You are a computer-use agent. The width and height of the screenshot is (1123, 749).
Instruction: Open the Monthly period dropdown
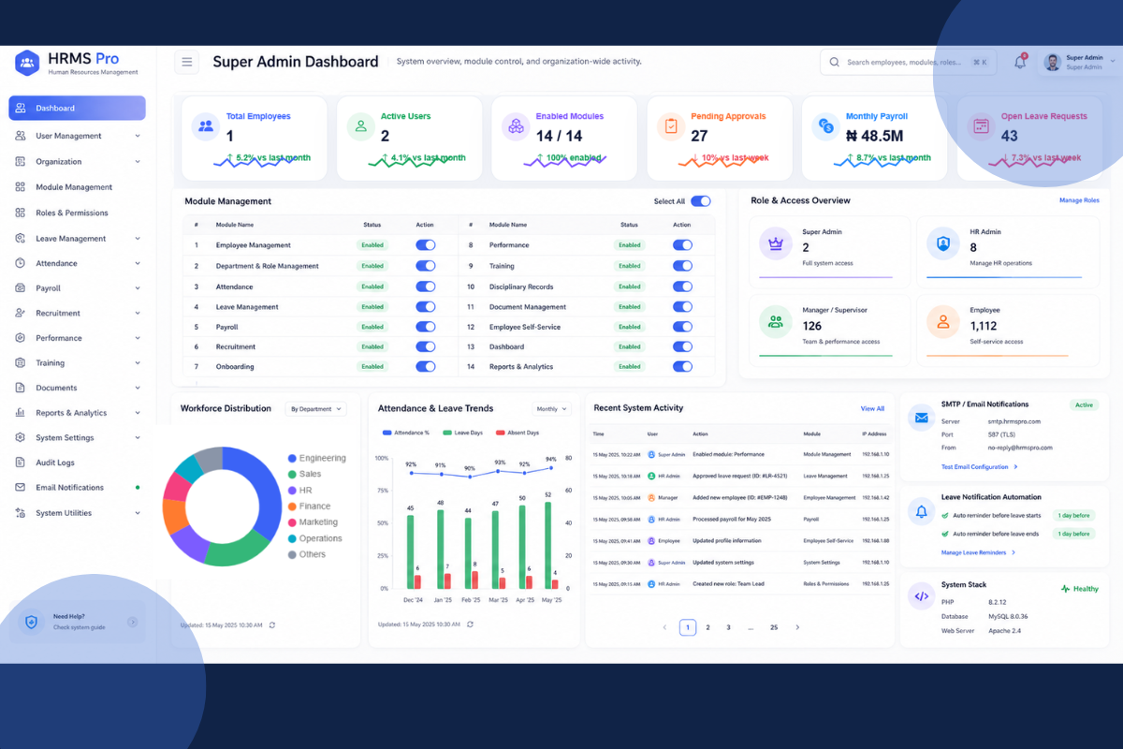(x=551, y=409)
